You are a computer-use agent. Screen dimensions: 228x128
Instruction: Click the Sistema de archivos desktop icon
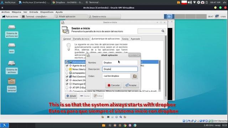(x=12, y=68)
